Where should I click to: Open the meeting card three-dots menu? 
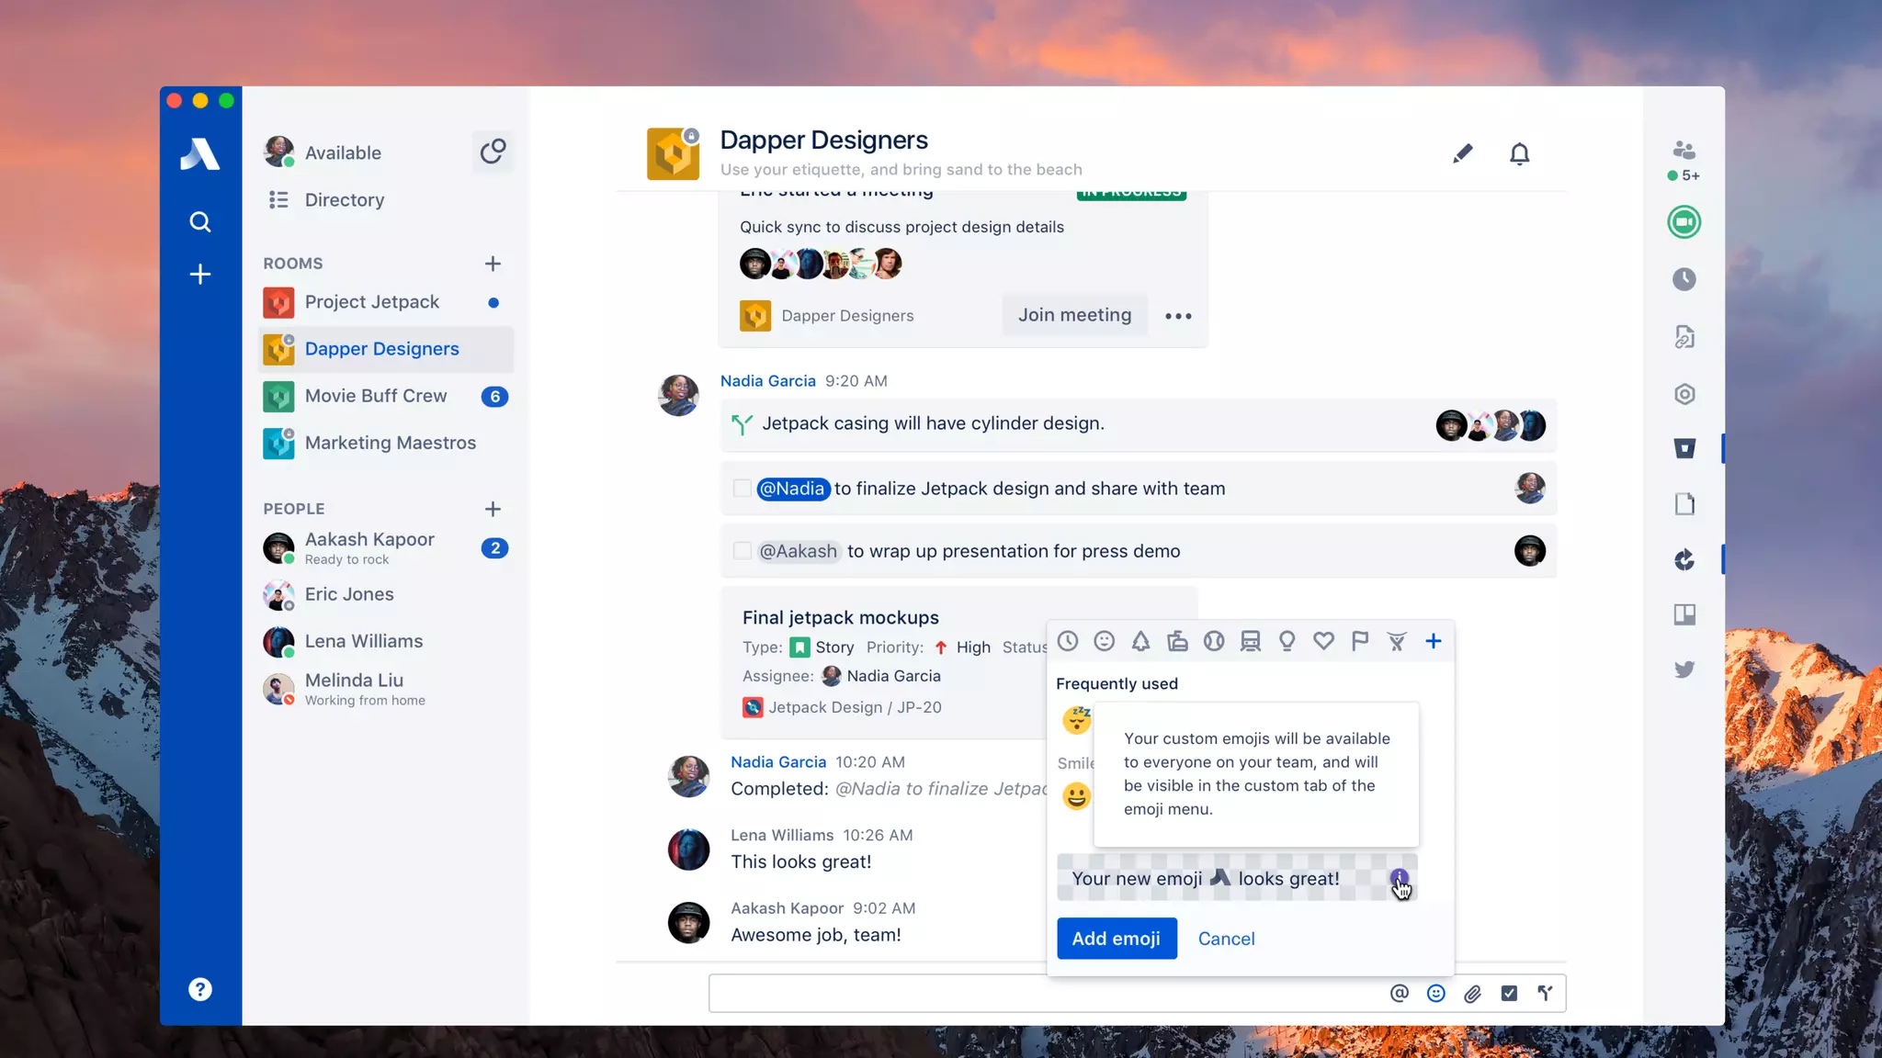pos(1178,316)
